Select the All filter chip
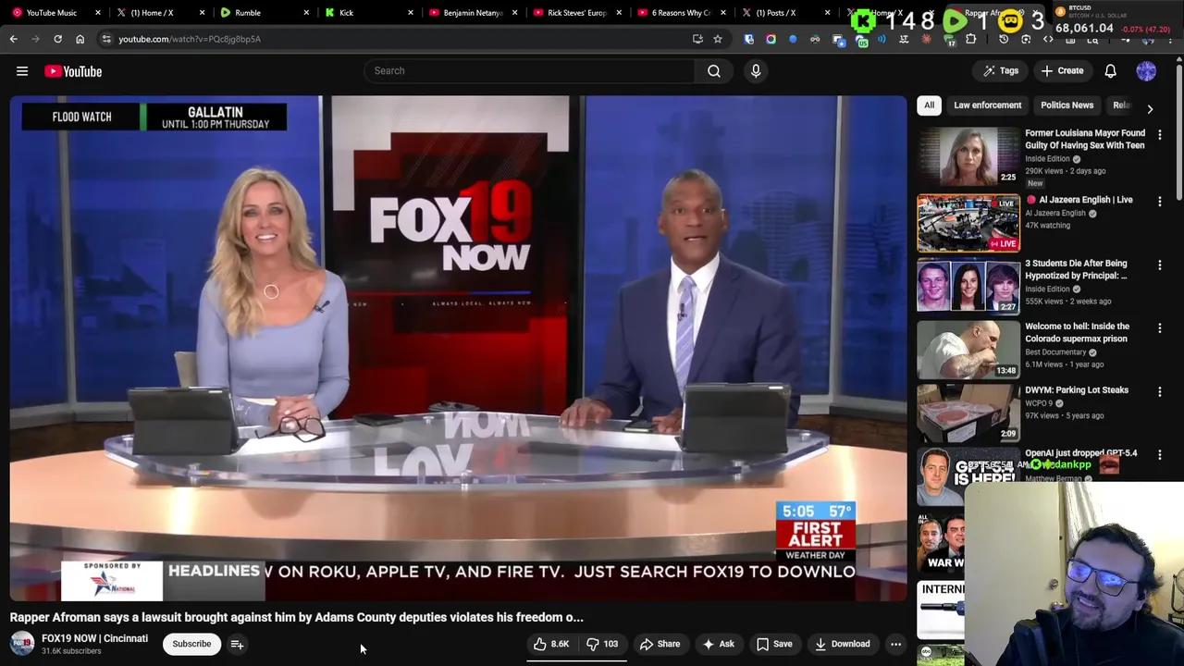The image size is (1184, 666). (929, 105)
